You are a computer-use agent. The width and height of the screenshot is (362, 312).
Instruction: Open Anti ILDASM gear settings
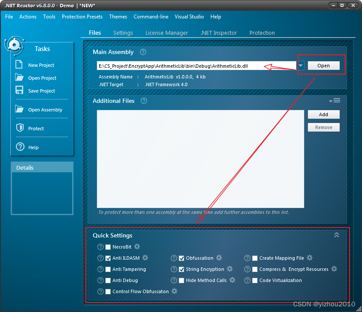click(x=145, y=258)
